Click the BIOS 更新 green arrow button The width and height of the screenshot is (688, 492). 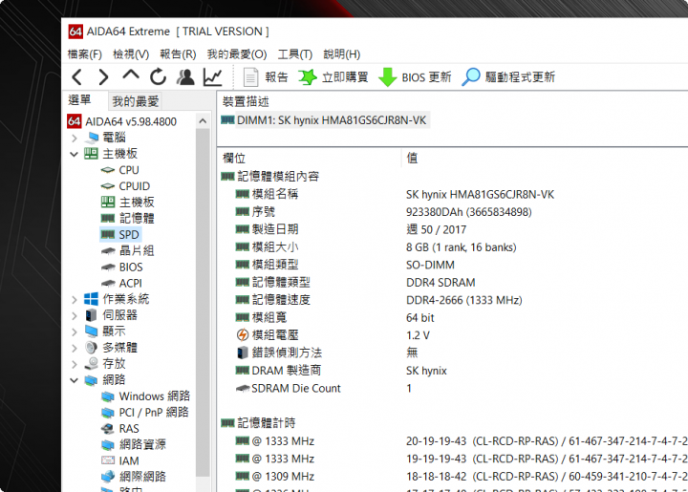click(x=415, y=77)
